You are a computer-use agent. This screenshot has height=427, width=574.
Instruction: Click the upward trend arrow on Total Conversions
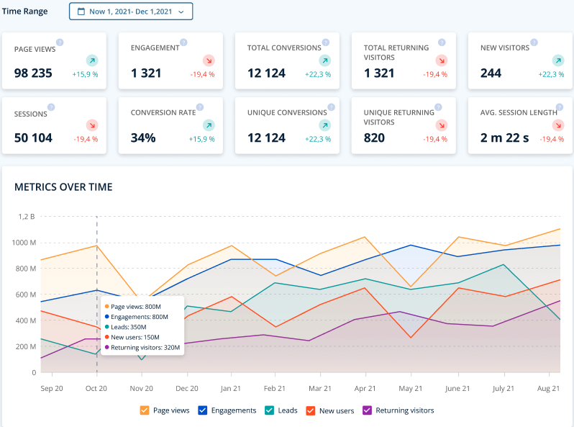(x=324, y=60)
